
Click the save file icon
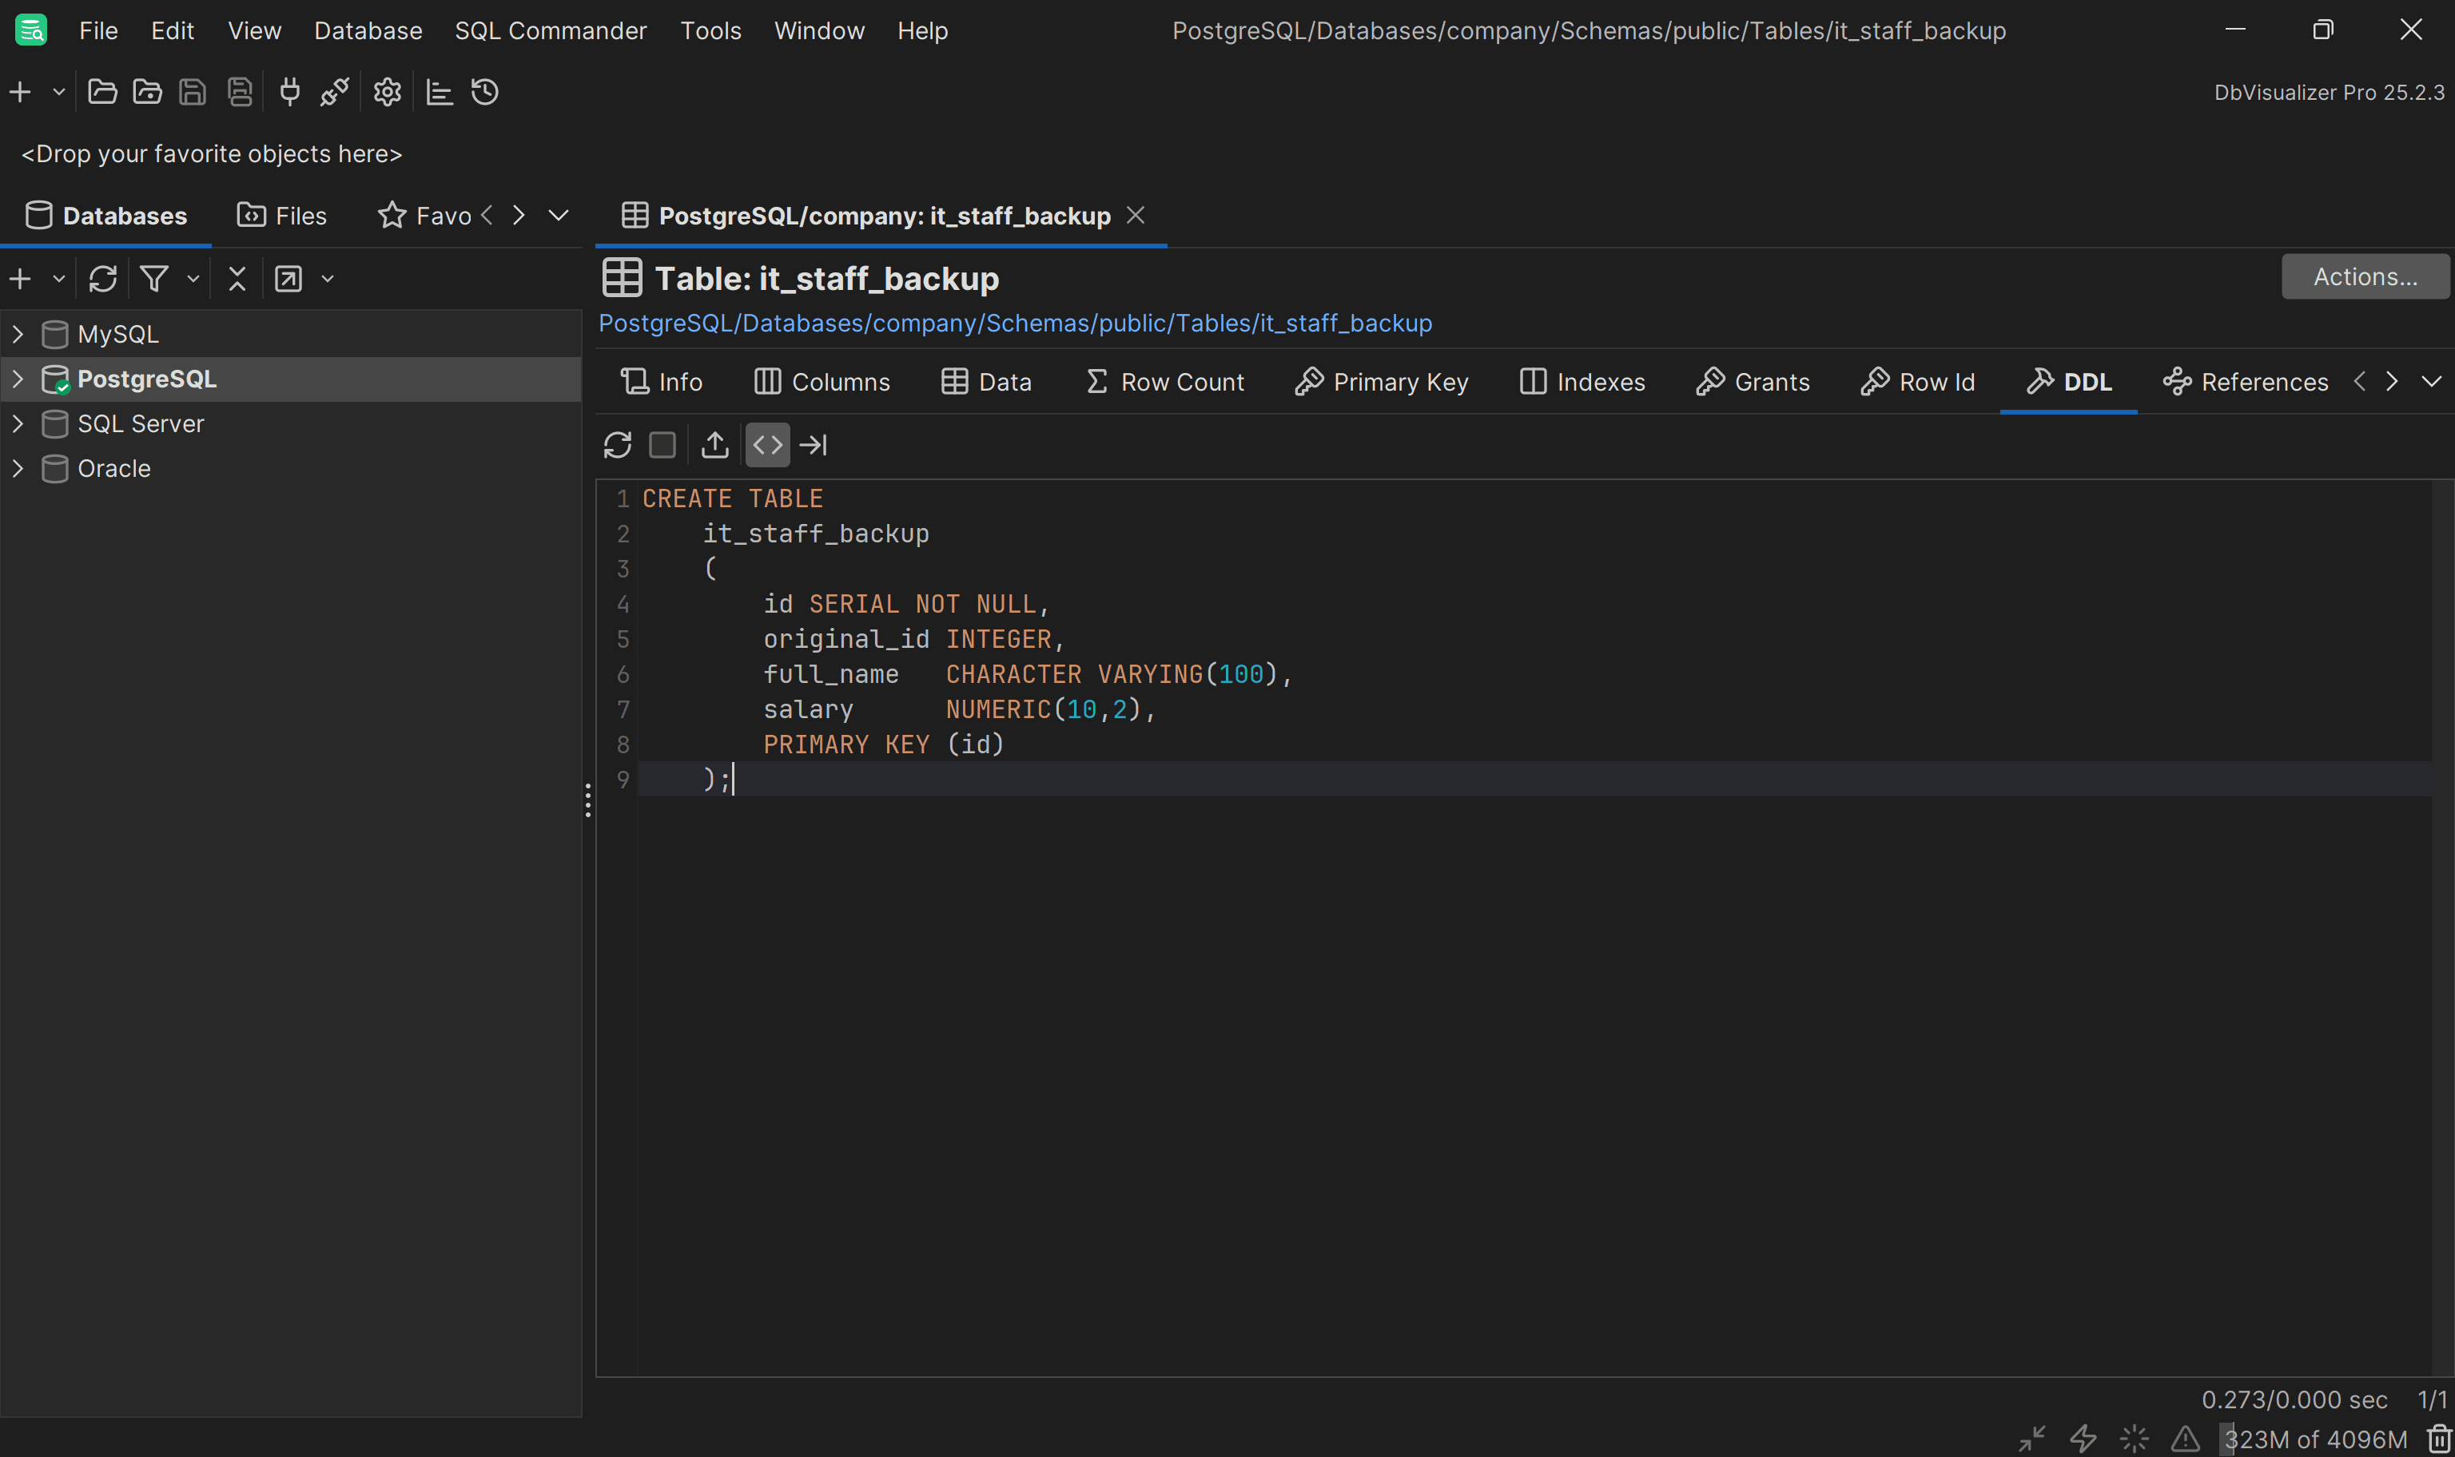coord(193,93)
